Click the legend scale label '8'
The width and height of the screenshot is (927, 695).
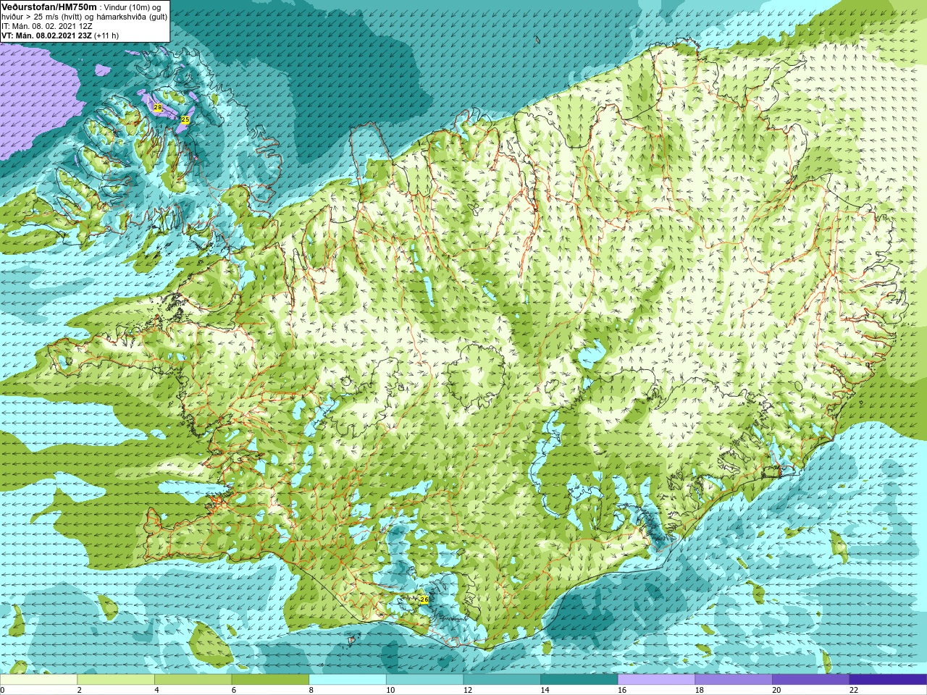coord(311,690)
